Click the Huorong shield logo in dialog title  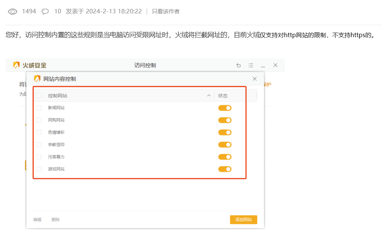click(x=37, y=79)
